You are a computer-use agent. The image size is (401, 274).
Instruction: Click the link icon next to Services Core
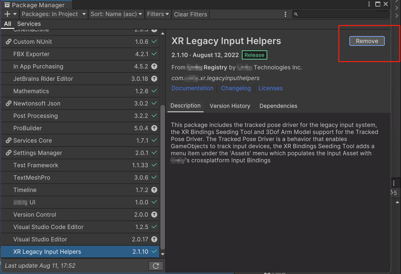(x=8, y=140)
